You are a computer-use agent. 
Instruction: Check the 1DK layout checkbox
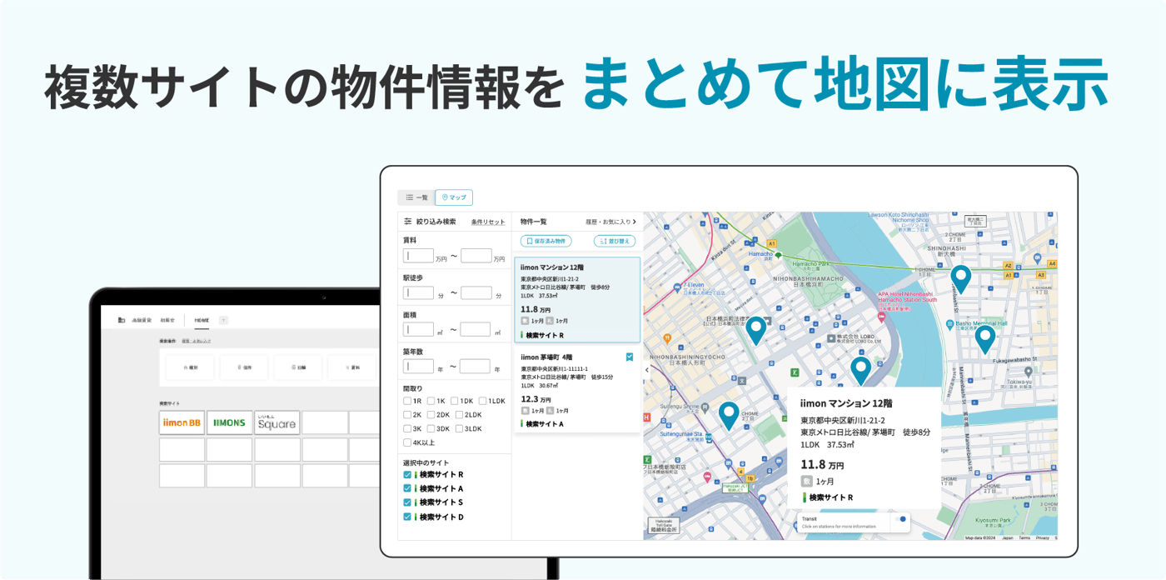coord(455,401)
